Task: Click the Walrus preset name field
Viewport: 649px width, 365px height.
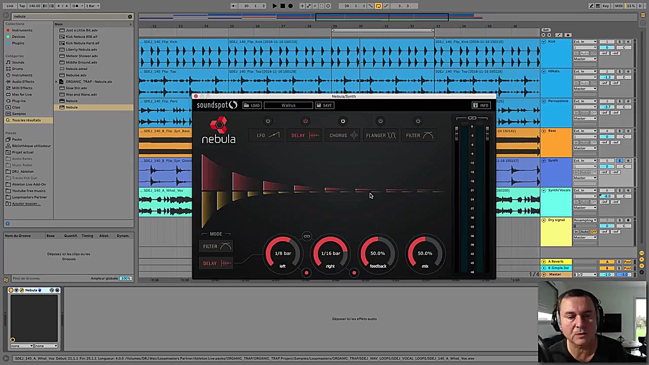Action: pyautogui.click(x=289, y=105)
